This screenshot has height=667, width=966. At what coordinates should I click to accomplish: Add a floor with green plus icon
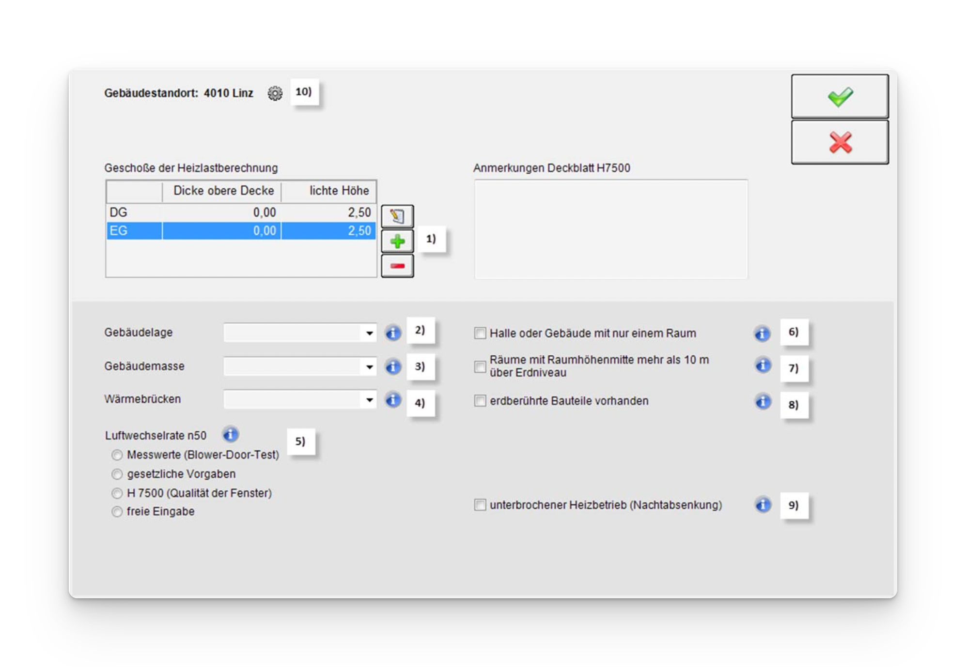(x=397, y=241)
